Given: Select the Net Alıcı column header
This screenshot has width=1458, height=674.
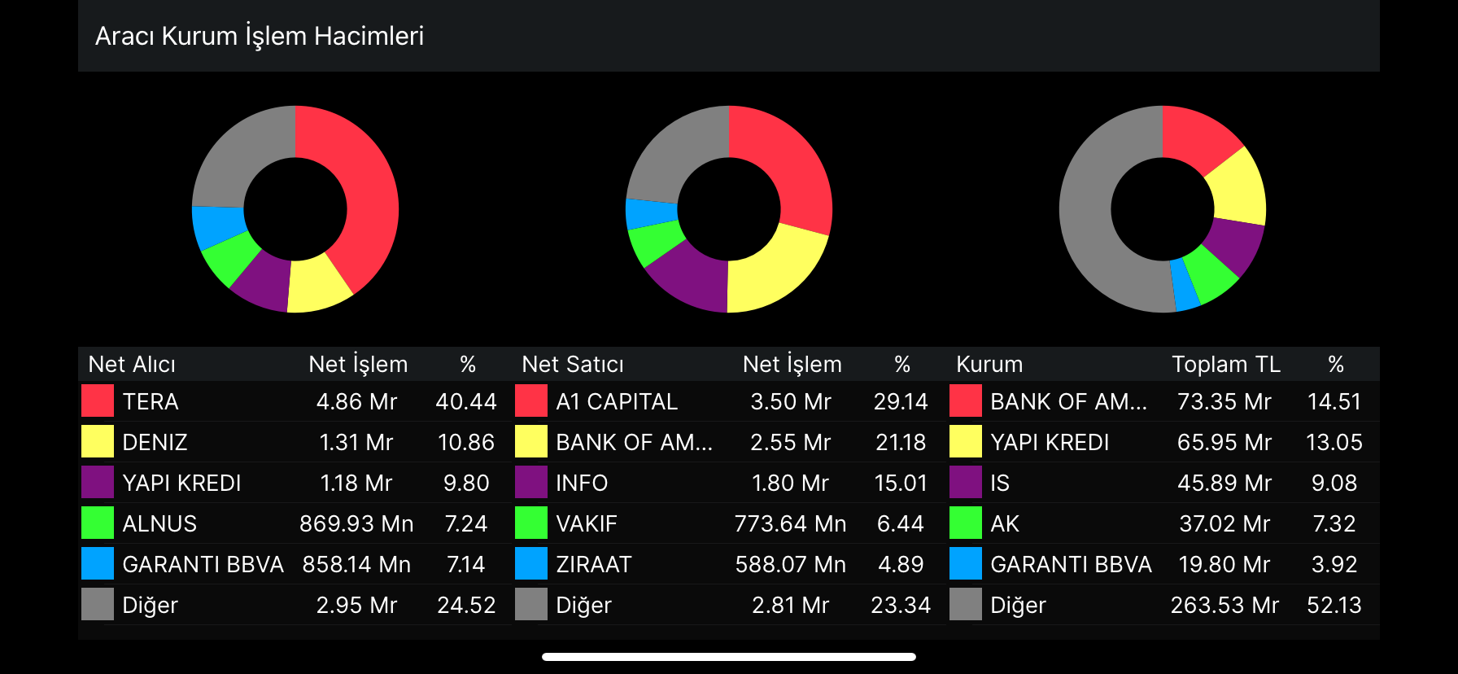Looking at the screenshot, I should coord(132,364).
